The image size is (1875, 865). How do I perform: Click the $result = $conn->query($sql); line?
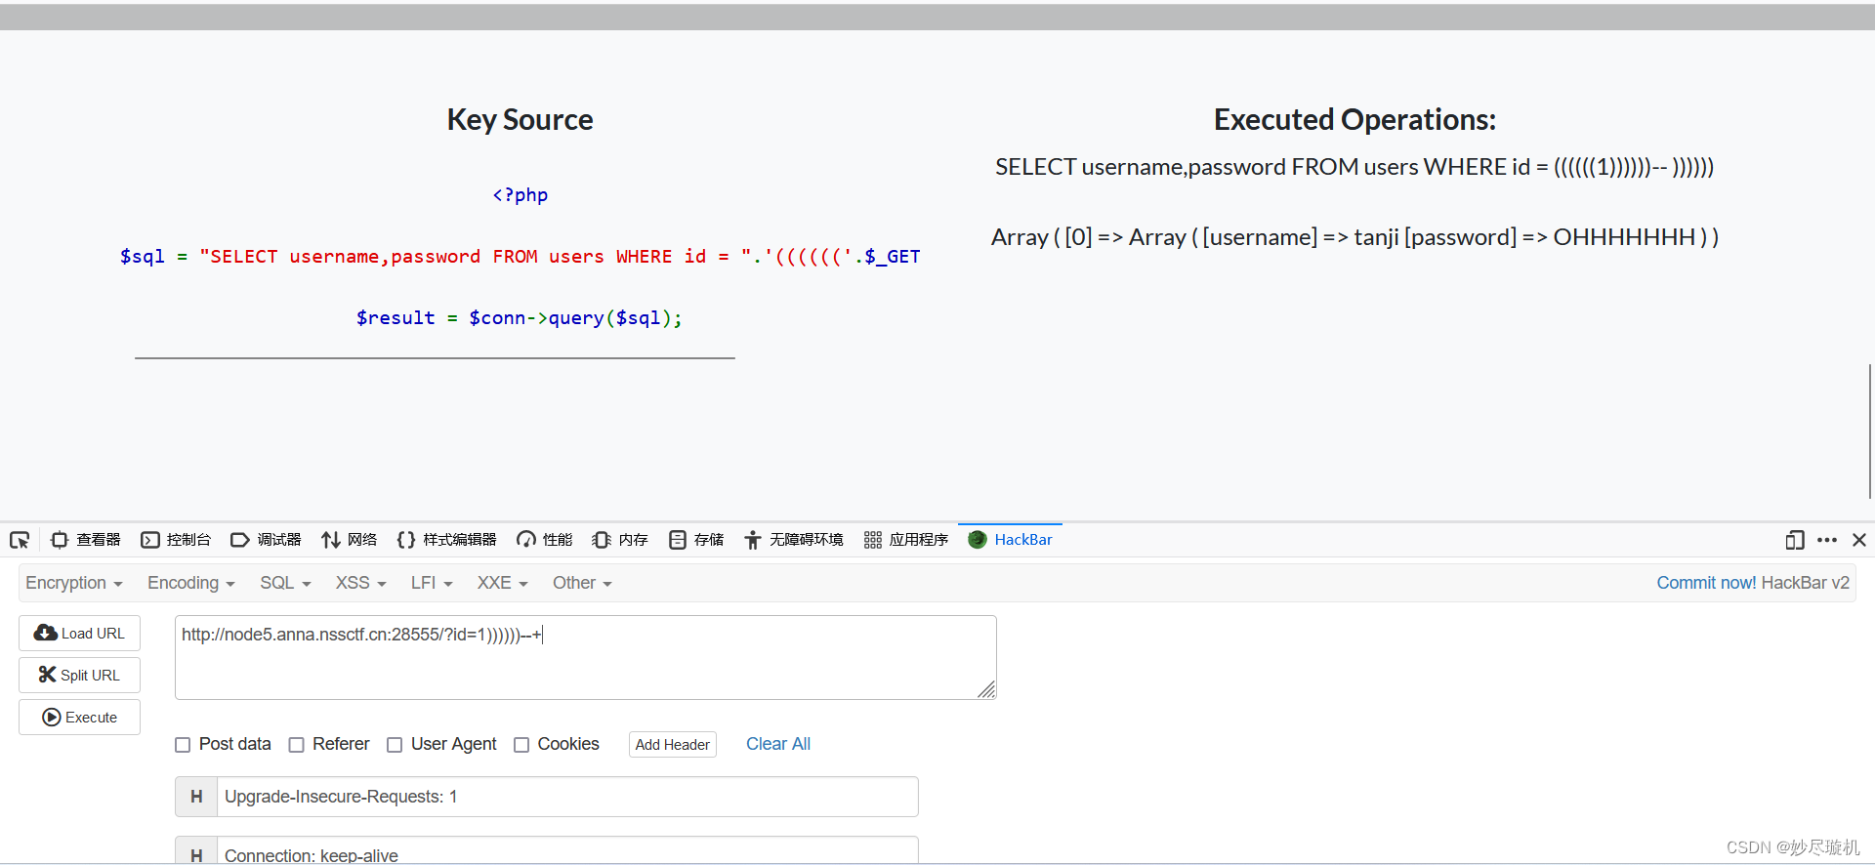(520, 318)
